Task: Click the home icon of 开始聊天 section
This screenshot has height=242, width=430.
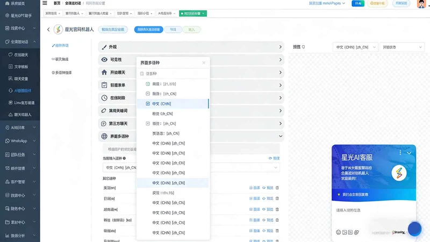Action: tap(104, 72)
